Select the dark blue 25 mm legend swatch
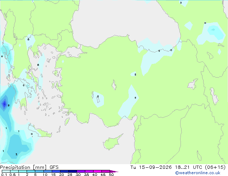The height and width of the screenshot is (176, 228). point(73,171)
